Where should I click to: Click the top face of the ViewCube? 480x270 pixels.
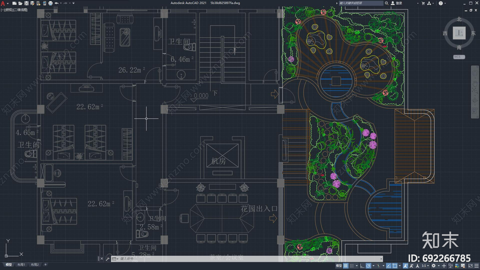459,33
